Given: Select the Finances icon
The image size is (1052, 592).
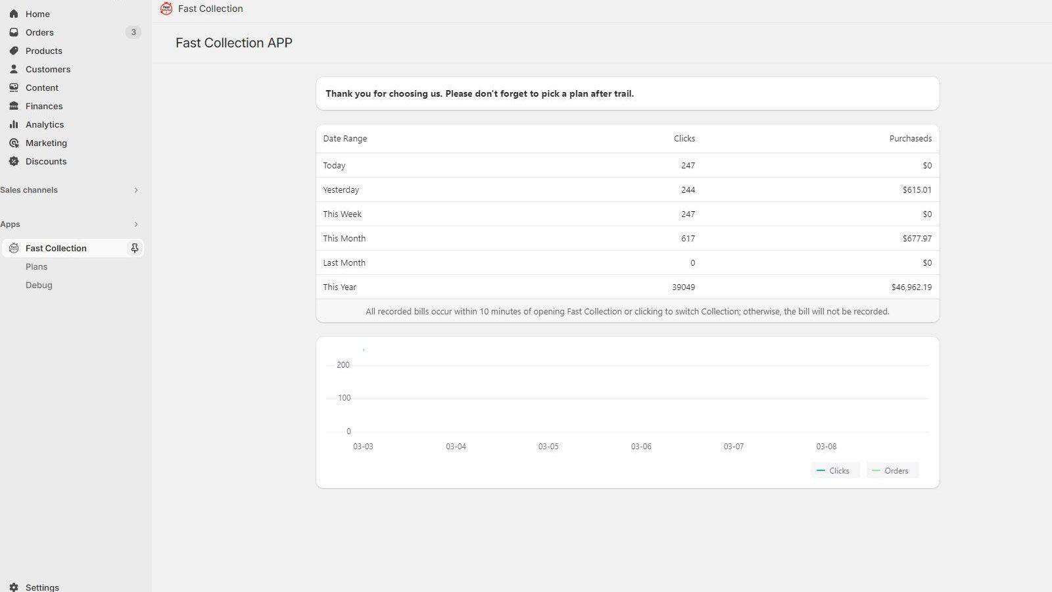Looking at the screenshot, I should (x=14, y=106).
